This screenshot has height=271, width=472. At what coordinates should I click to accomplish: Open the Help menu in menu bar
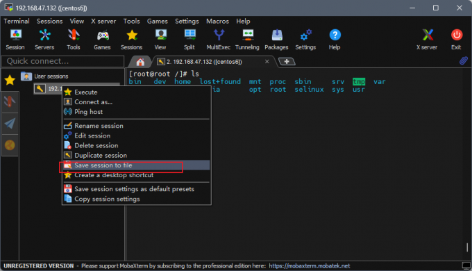click(x=243, y=21)
